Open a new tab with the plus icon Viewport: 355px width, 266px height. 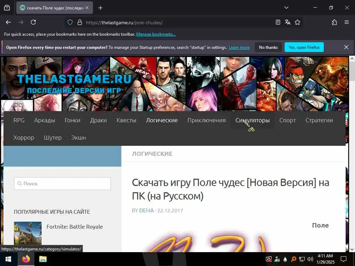[x=100, y=8]
